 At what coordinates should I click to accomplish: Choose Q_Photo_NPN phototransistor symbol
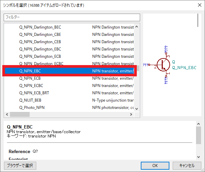[x=32, y=108]
